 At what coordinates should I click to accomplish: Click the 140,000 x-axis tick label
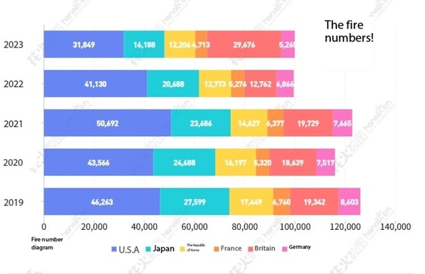pyautogui.click(x=394, y=227)
